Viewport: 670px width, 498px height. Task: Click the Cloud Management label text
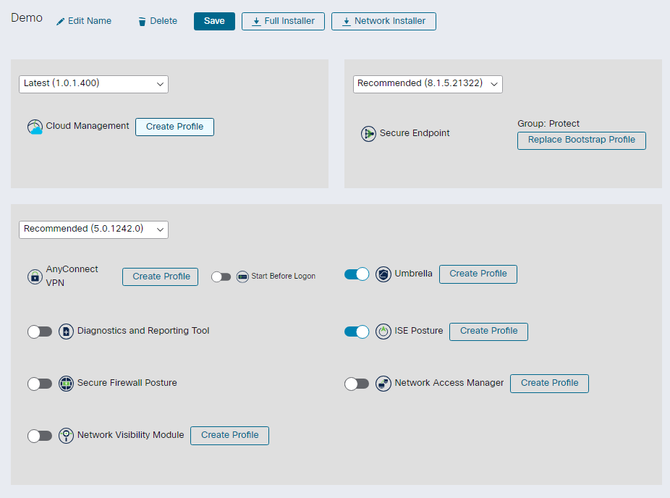tap(88, 126)
